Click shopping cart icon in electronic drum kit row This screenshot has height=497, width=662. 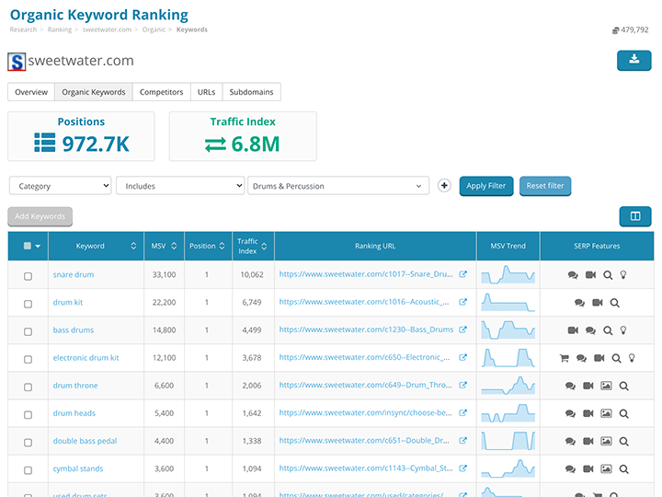click(x=565, y=358)
